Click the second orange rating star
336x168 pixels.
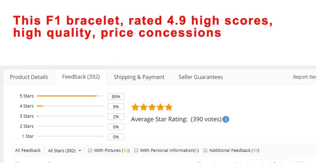point(143,107)
